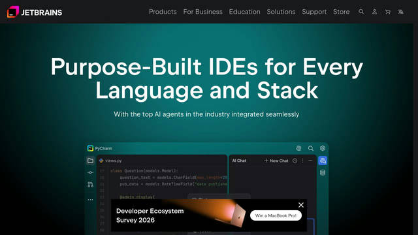The width and height of the screenshot is (418, 235).
Task: Open the Project folder tool icon
Action: coord(90,161)
